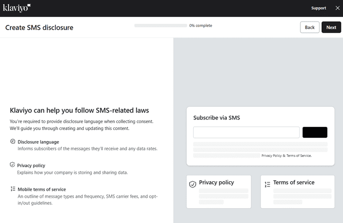Close the SMS disclosure wizard
The image size is (343, 223).
(x=337, y=8)
